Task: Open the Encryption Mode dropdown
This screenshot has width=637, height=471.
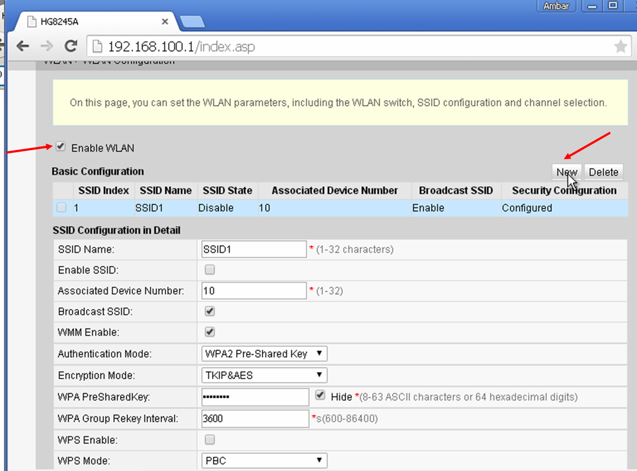Action: click(264, 375)
